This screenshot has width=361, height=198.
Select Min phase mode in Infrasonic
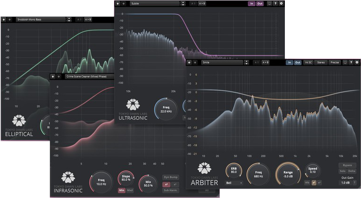[122, 190]
